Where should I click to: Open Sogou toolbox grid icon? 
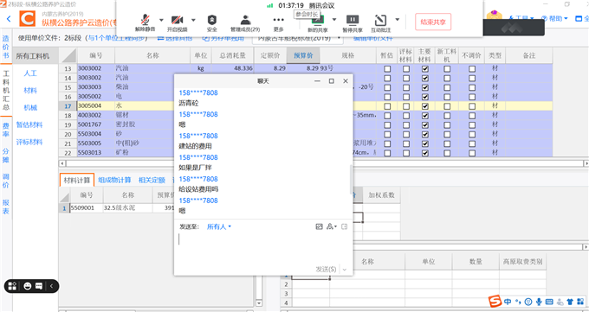[580, 302]
